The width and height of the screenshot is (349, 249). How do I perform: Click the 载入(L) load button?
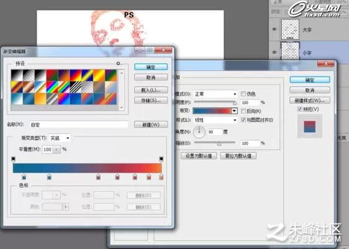coord(151,90)
